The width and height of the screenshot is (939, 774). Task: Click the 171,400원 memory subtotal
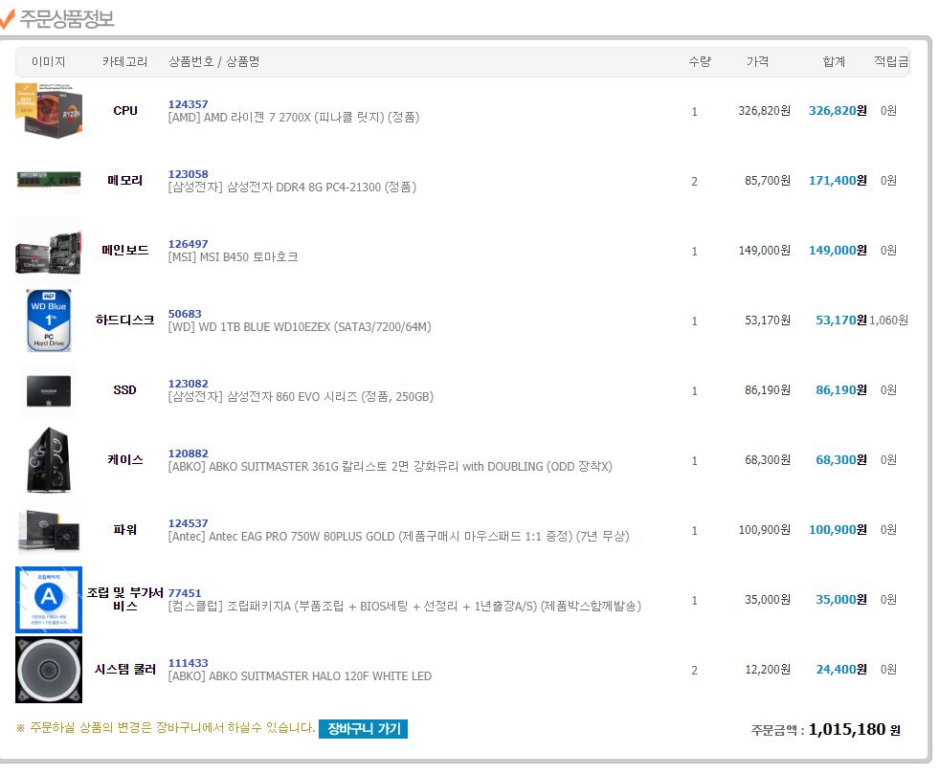[838, 180]
